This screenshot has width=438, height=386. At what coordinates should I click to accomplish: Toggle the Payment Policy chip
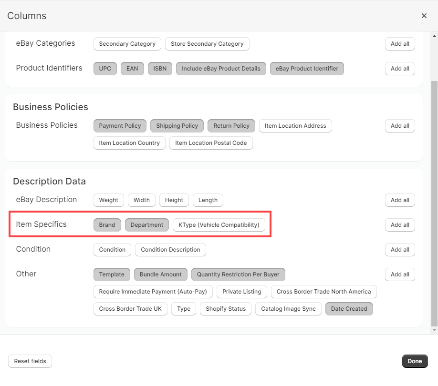point(120,126)
